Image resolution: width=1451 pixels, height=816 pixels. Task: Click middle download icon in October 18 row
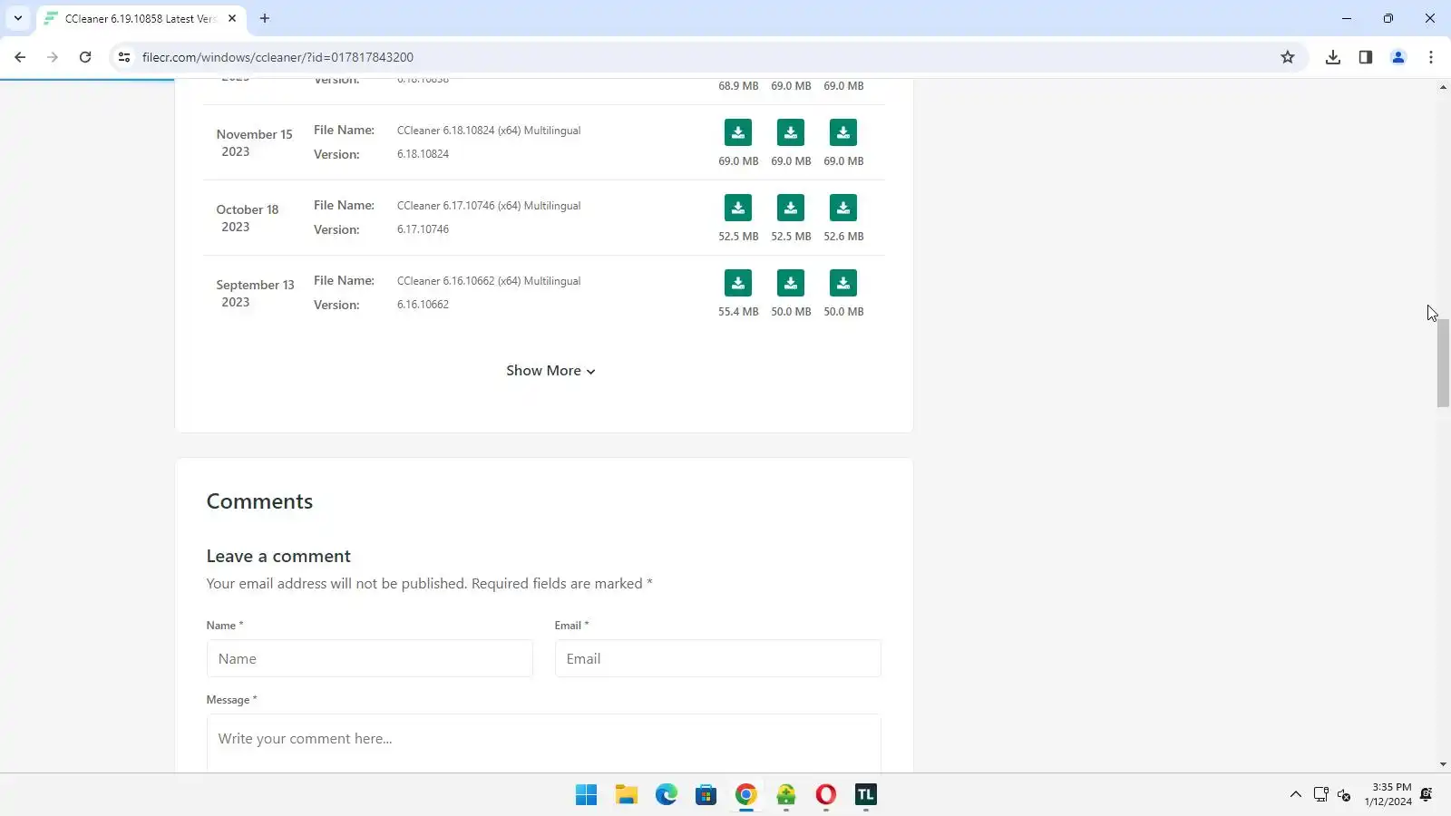[791, 208]
